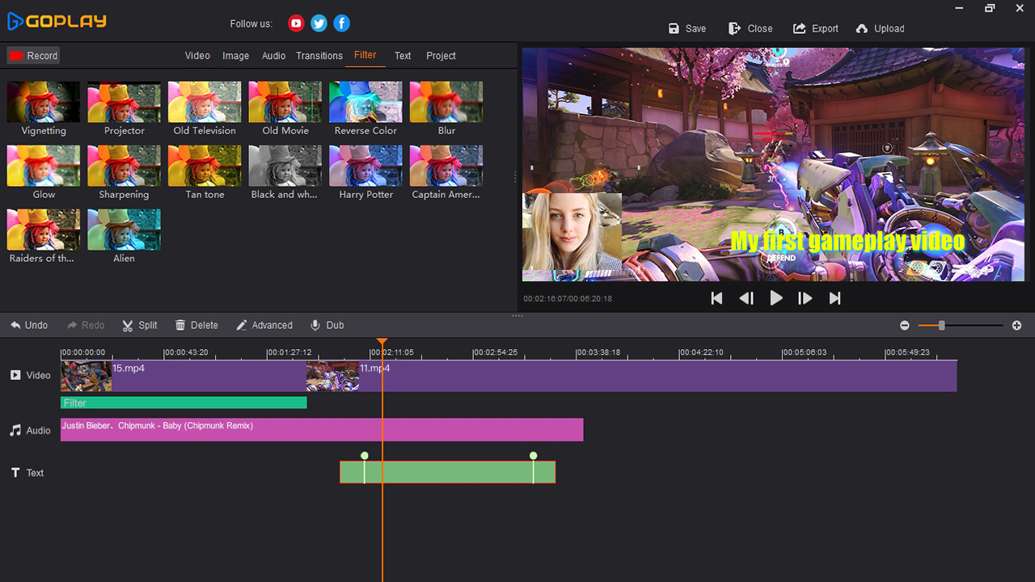Click Redo in the timeline toolbar
This screenshot has height=582, width=1035.
pos(86,325)
